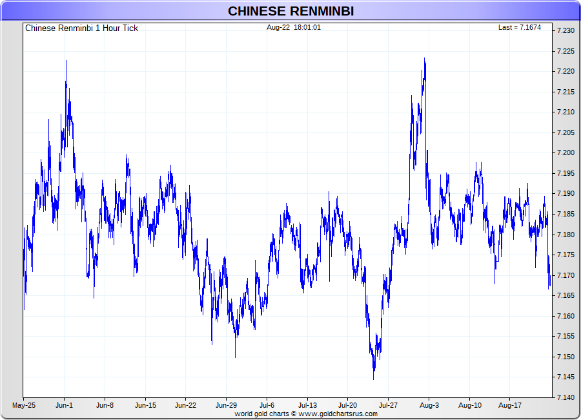This screenshot has width=581, height=420.
Task: Click the 7.145 y-axis label
Action: pyautogui.click(x=566, y=377)
